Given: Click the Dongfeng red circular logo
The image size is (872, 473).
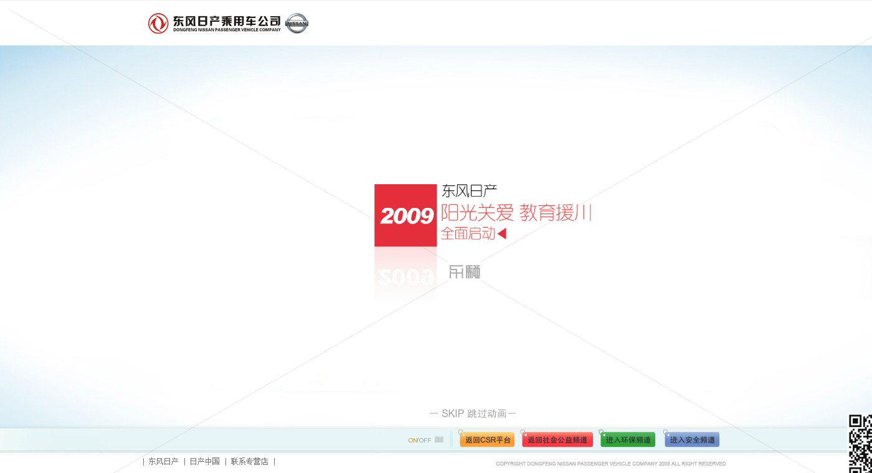Looking at the screenshot, I should tap(158, 24).
